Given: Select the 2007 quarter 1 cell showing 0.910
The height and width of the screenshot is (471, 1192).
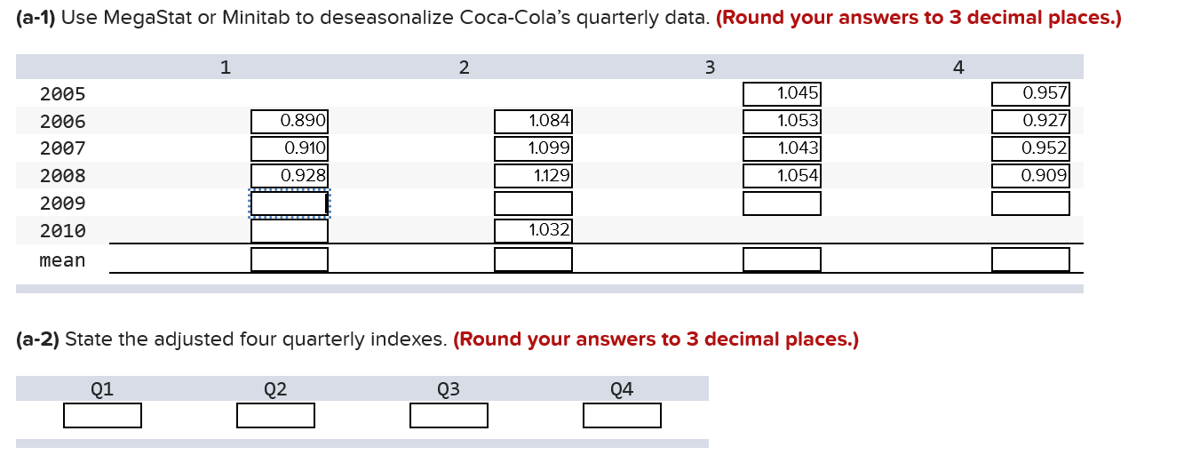Looking at the screenshot, I should (290, 148).
